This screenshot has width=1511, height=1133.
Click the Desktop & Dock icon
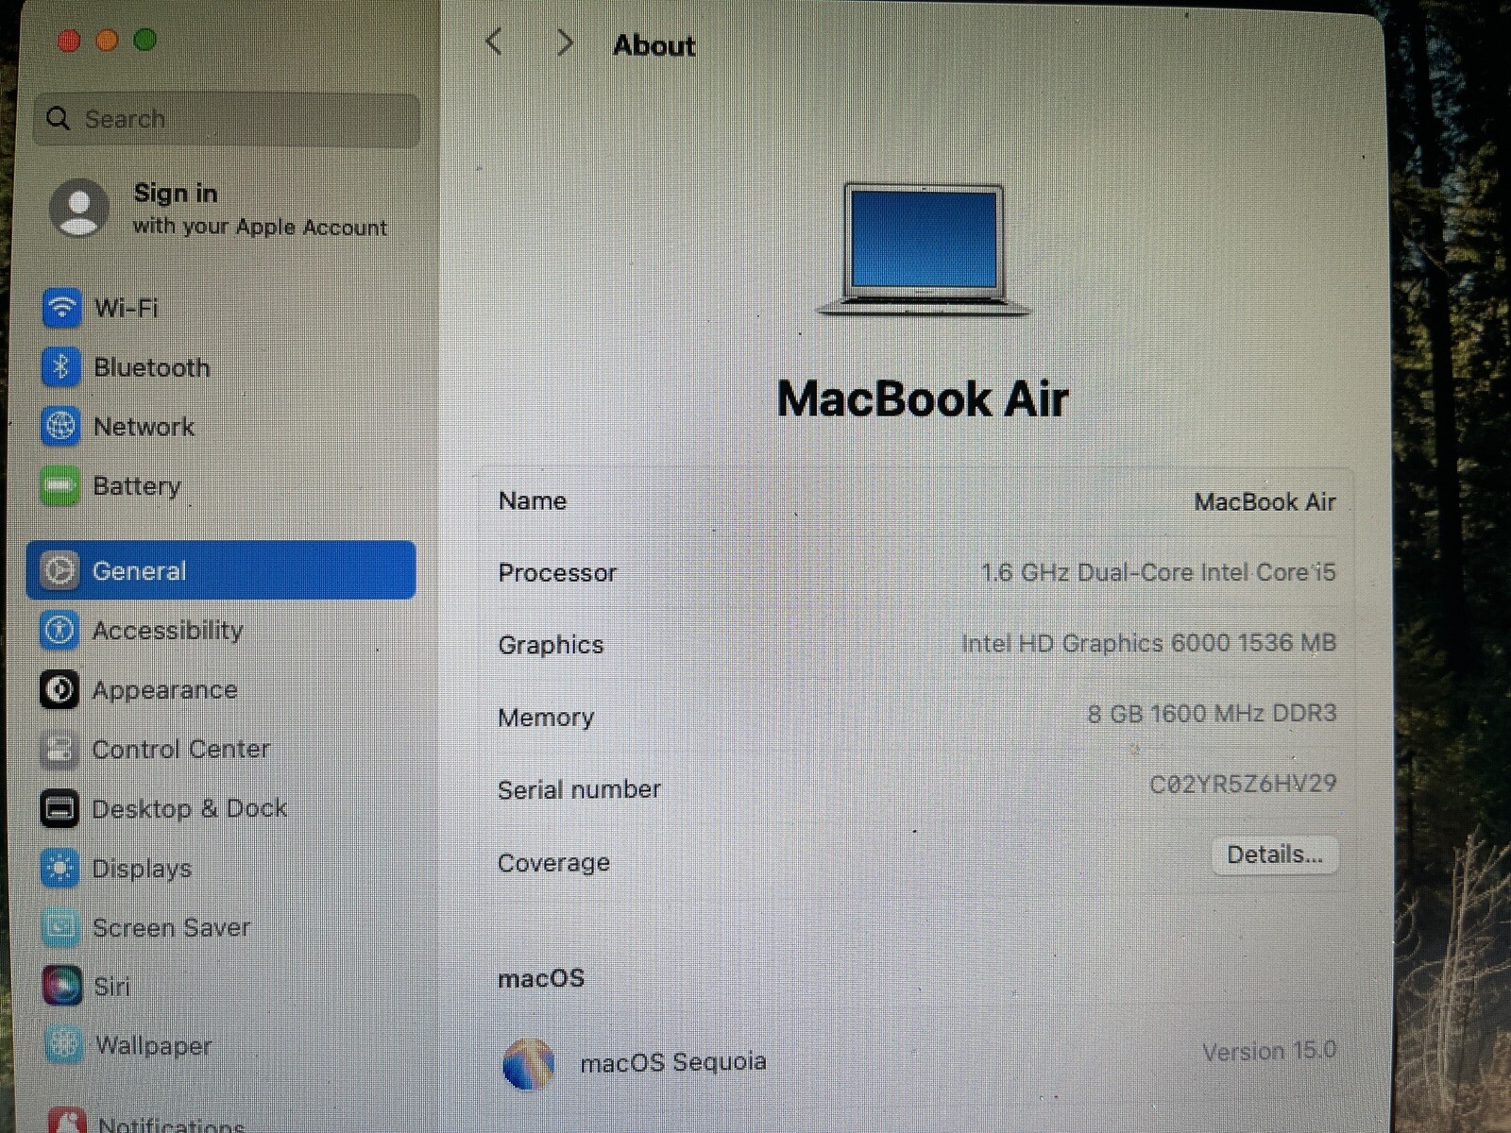pyautogui.click(x=59, y=809)
